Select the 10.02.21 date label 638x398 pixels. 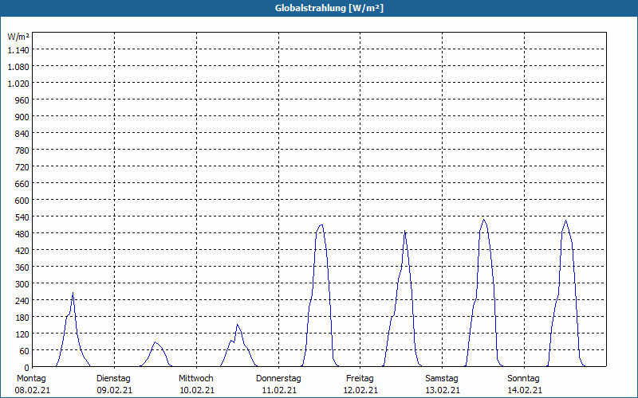coord(197,391)
